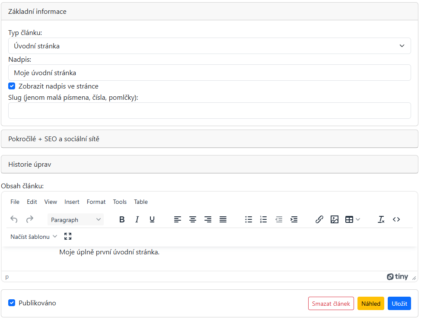Click into the Slug input field
Screen dimensions: 421x320
pos(209,111)
